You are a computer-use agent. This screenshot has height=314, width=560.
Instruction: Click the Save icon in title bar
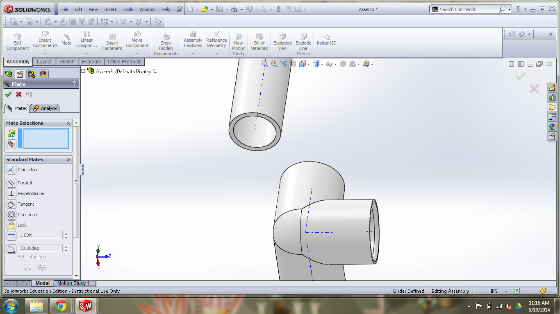(x=220, y=9)
